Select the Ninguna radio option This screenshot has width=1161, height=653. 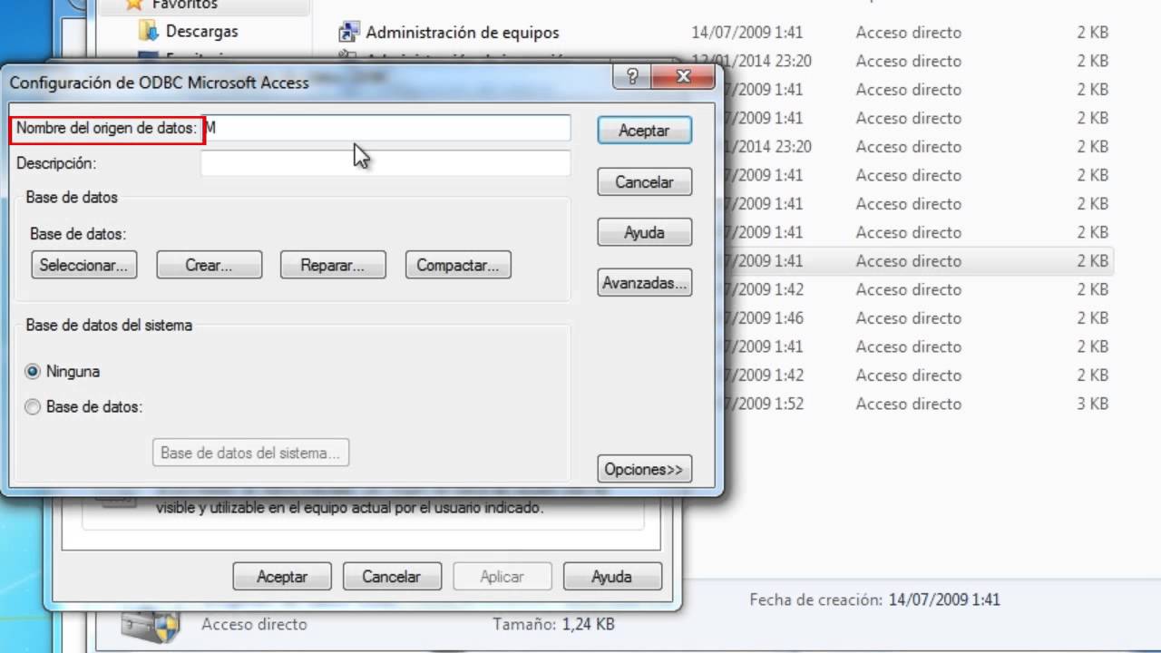33,372
